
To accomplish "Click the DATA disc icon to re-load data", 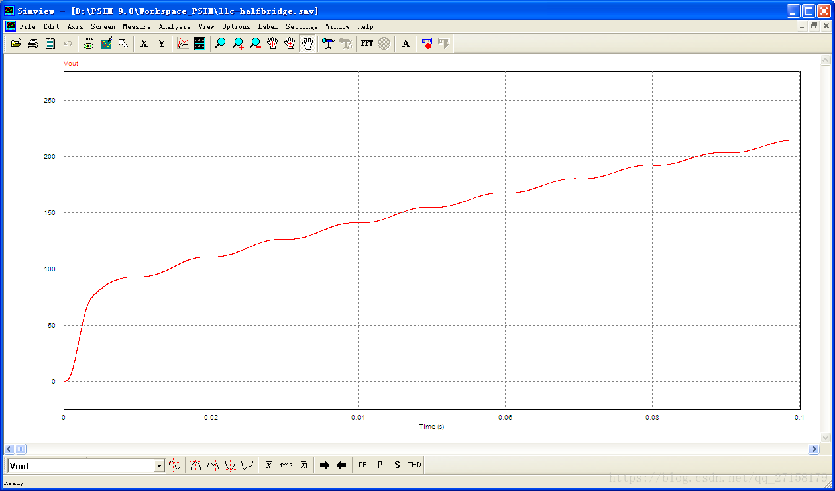I will pos(88,44).
